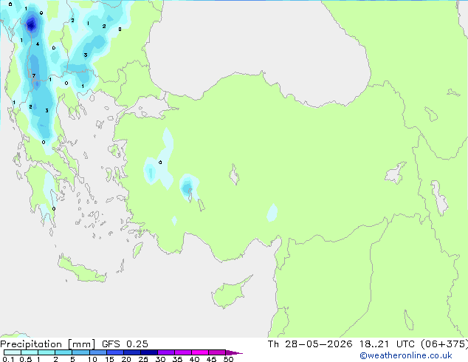Screen dimensions: 468x362
Task: Click the dark blue precipitation maximum
Action: click(31, 24)
